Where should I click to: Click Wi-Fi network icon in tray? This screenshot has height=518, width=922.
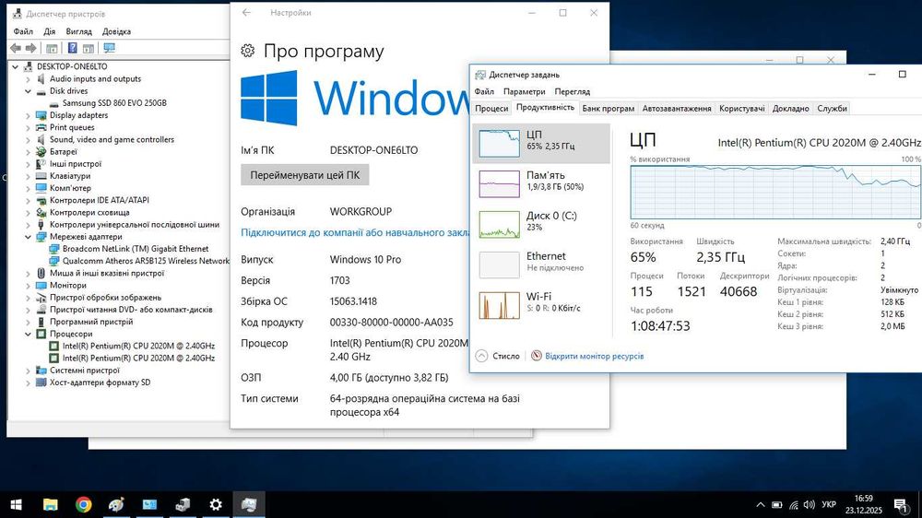793,504
